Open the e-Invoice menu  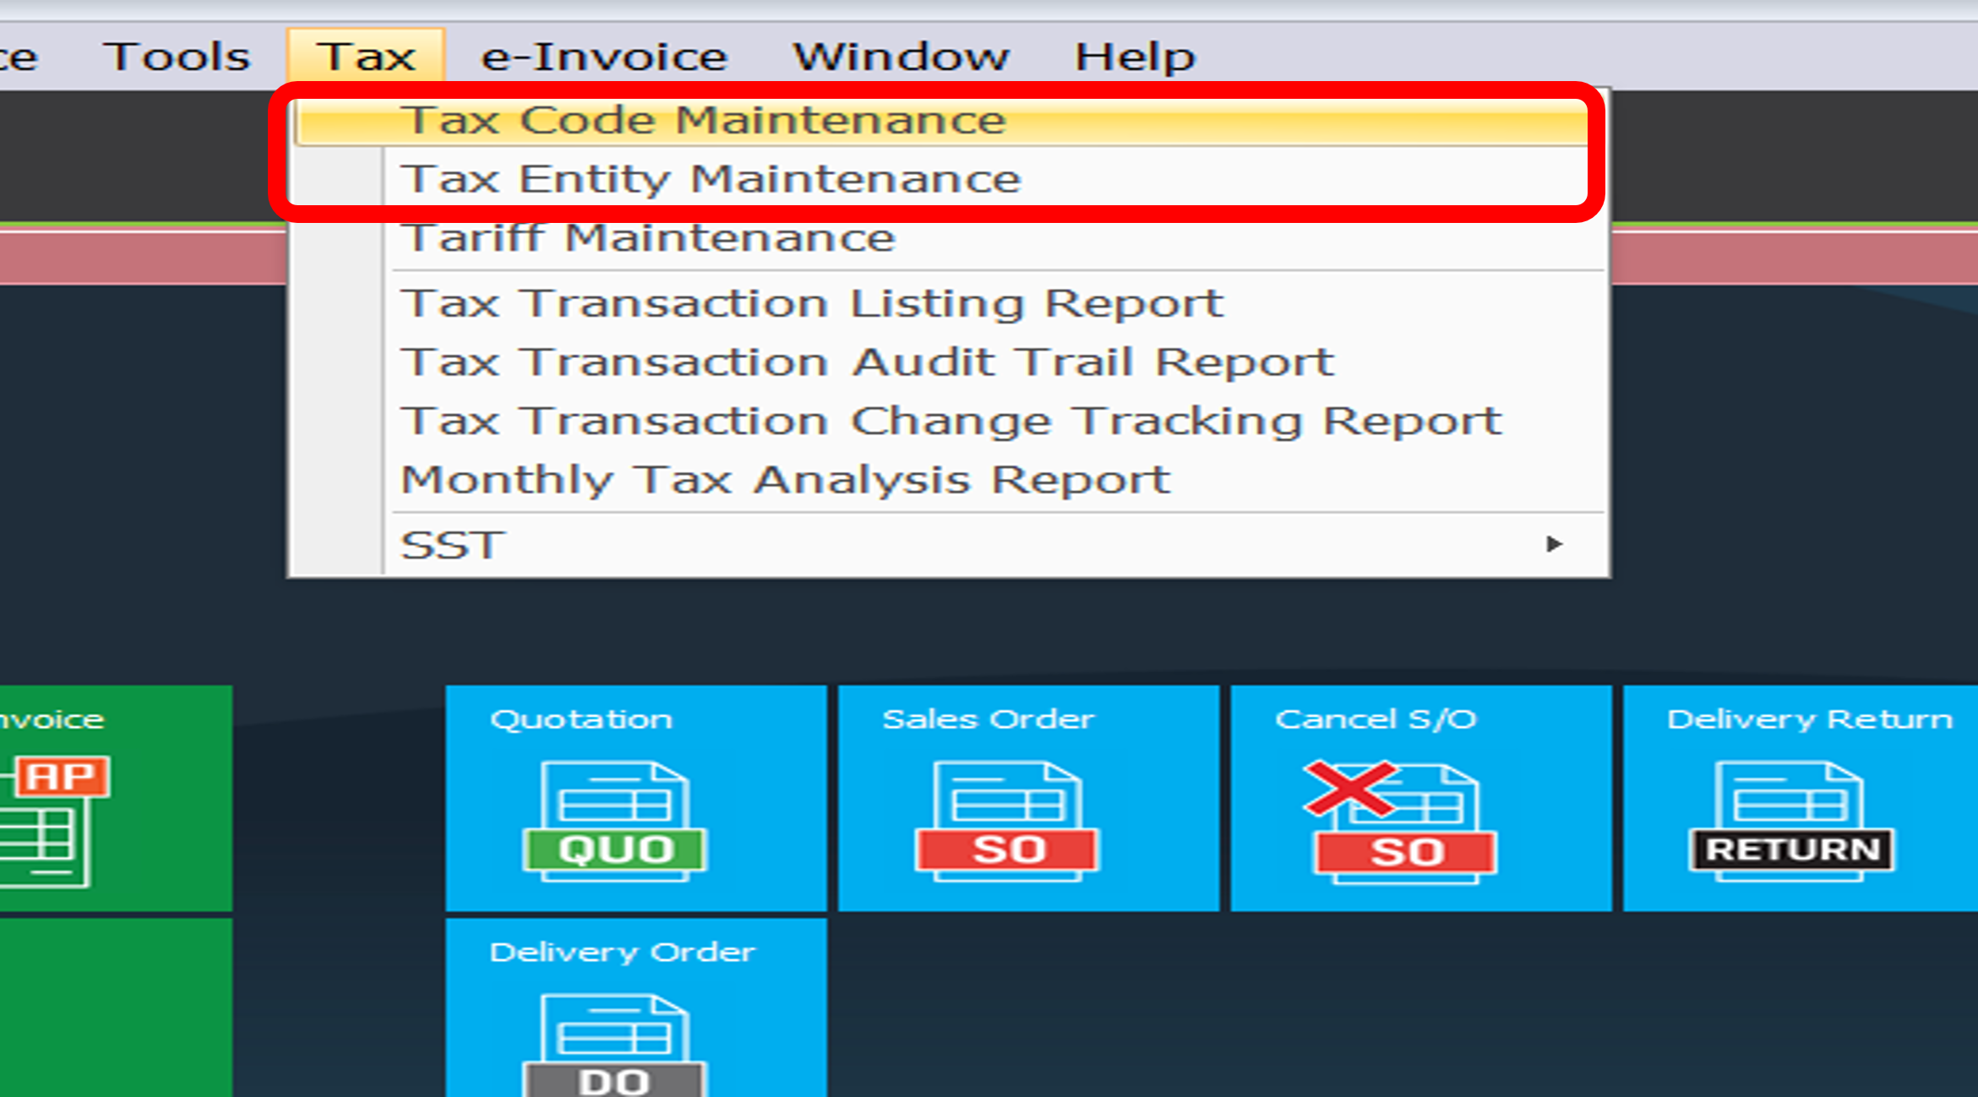603,57
